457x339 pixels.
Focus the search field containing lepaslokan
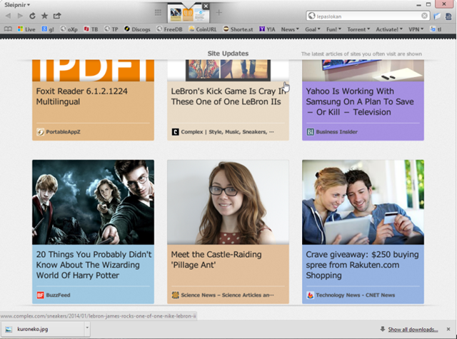[x=368, y=16]
